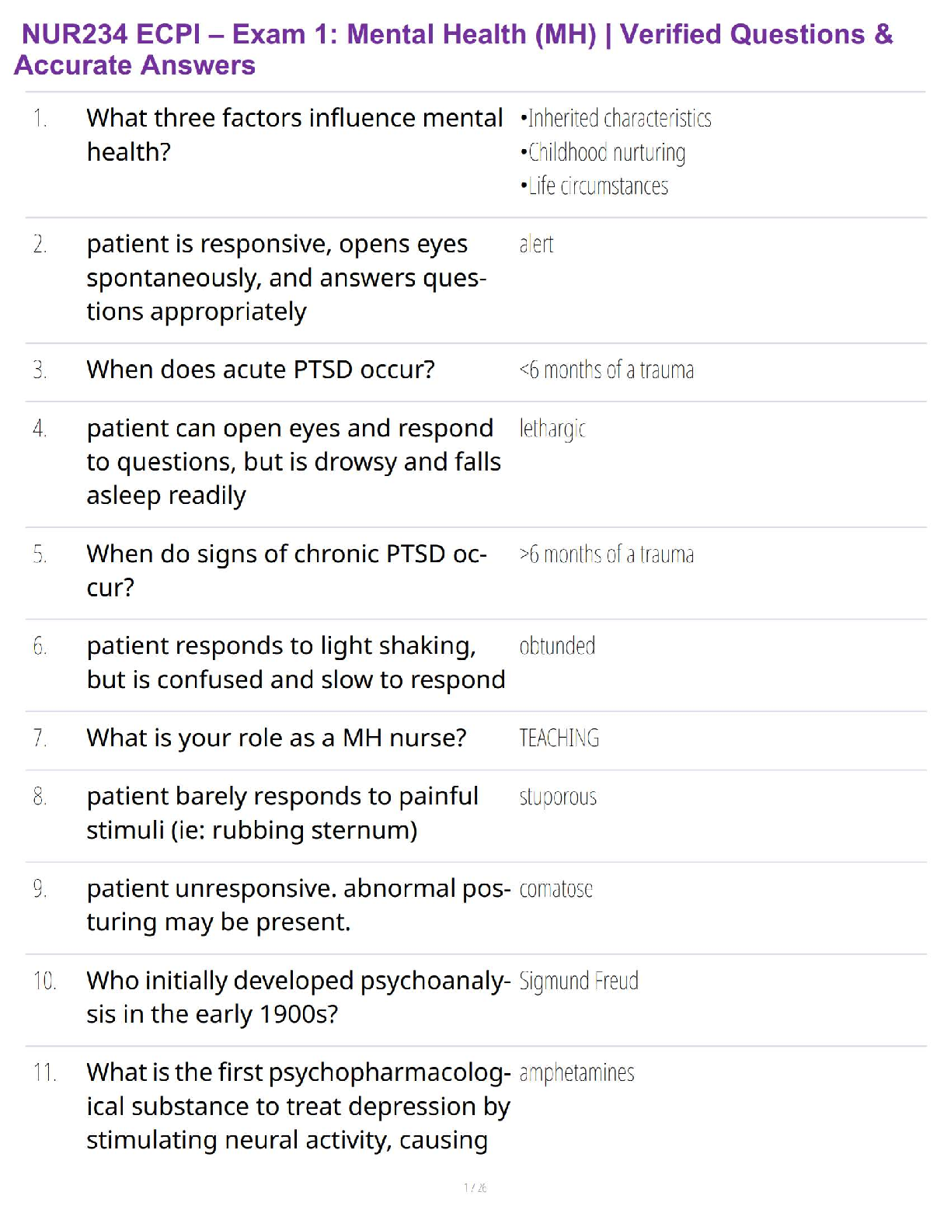Click the answer "amphetamines"
The width and height of the screenshot is (951, 1230).
coord(577,1073)
